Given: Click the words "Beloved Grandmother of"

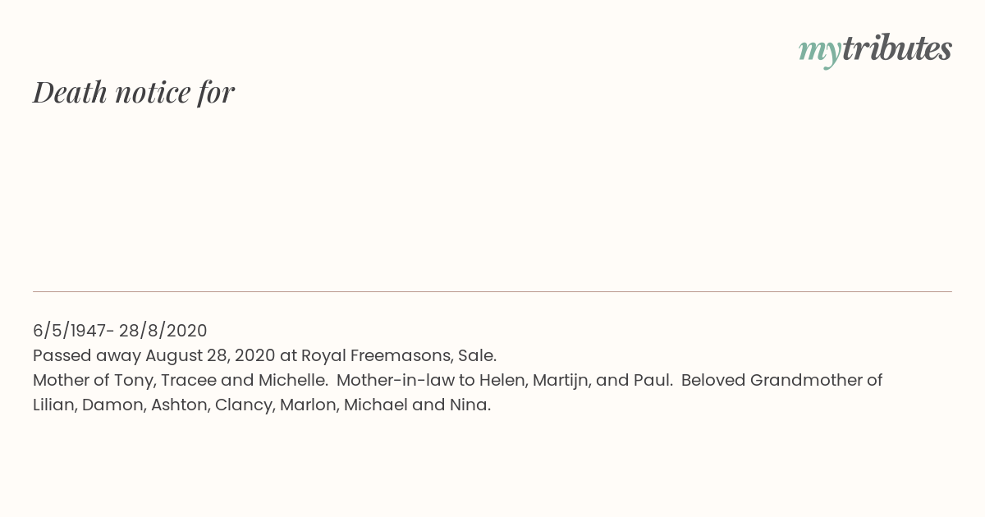Looking at the screenshot, I should [x=781, y=380].
